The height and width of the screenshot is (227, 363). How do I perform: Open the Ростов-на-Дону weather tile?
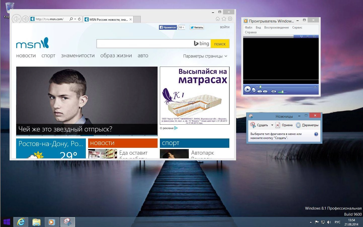(x=51, y=148)
